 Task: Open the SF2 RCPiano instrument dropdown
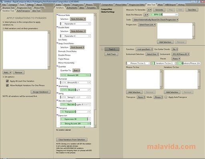[x=181, y=54]
